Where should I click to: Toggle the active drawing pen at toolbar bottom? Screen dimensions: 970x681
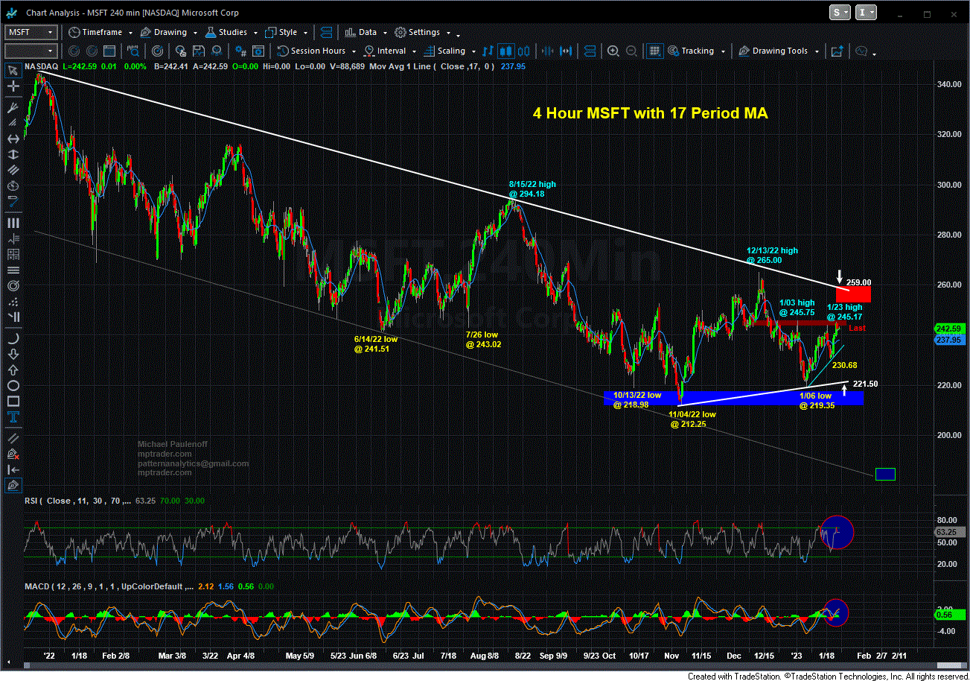(x=13, y=486)
